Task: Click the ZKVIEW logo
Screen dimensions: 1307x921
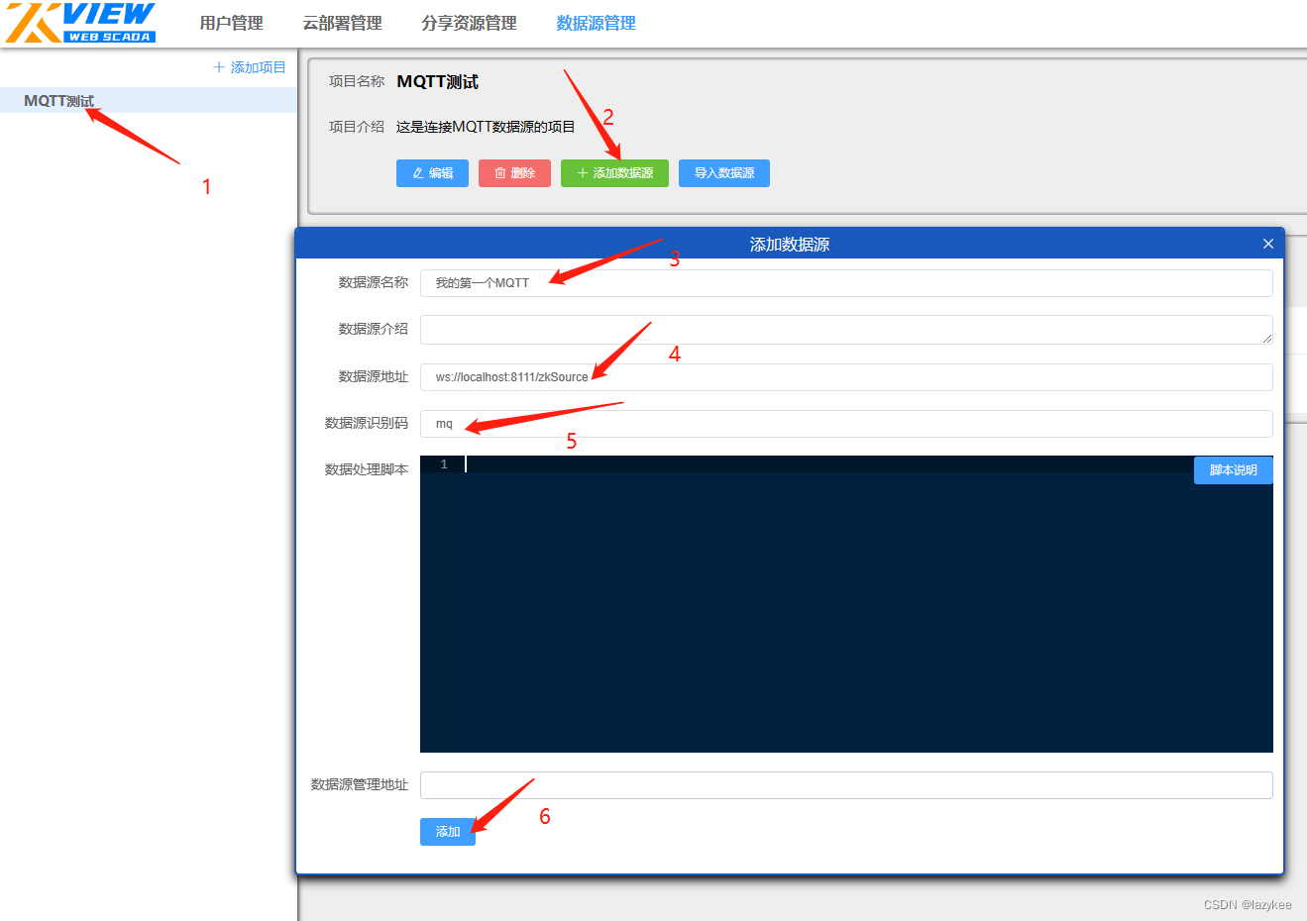Action: click(x=79, y=22)
